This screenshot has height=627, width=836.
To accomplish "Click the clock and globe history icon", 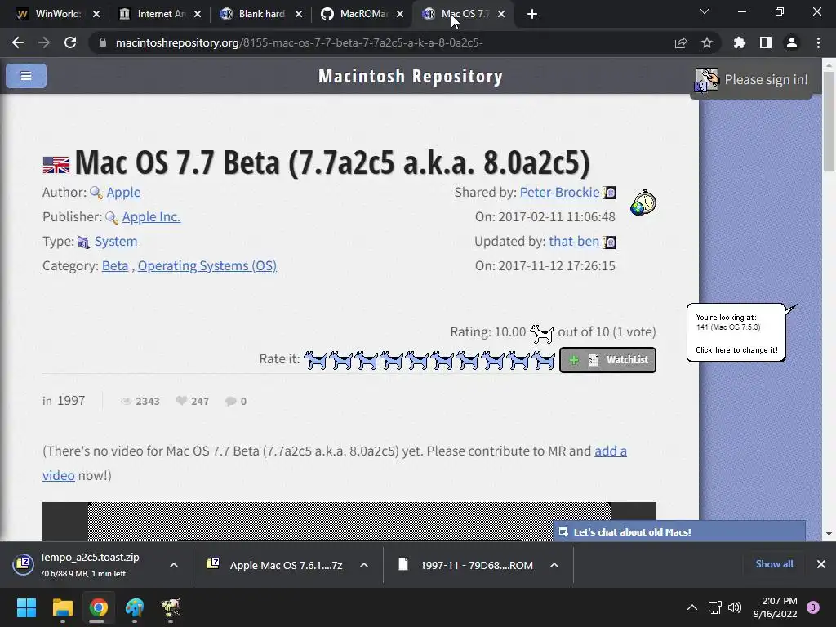I will tap(643, 202).
